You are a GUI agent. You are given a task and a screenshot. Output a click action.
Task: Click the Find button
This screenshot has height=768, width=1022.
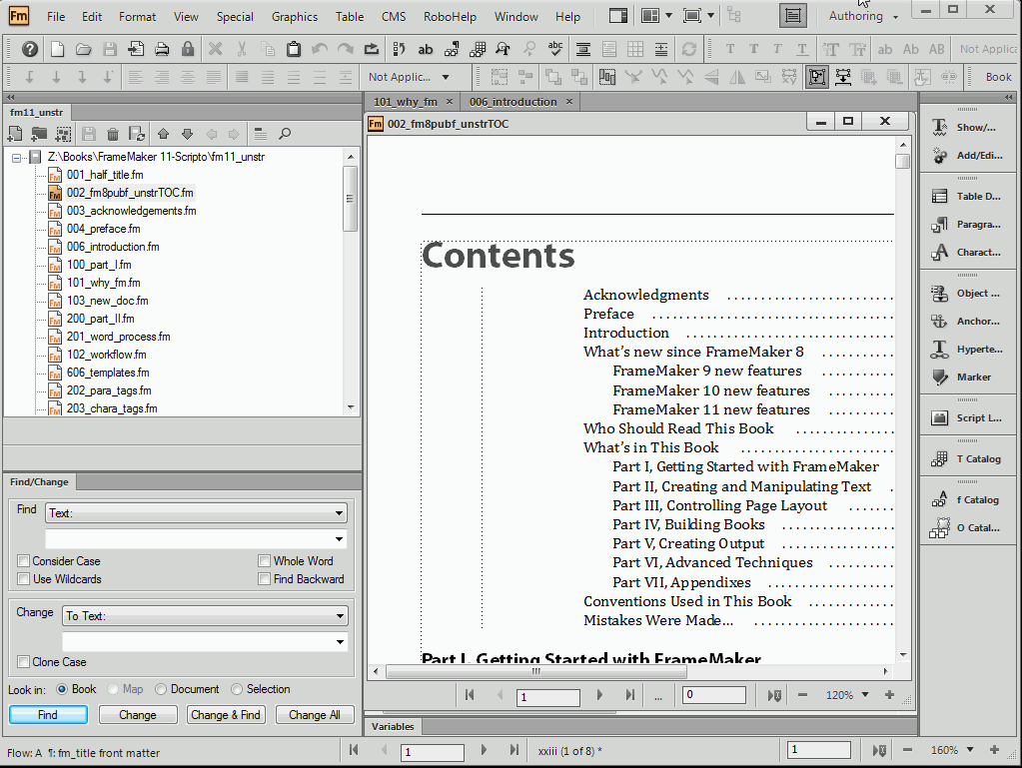coord(48,715)
